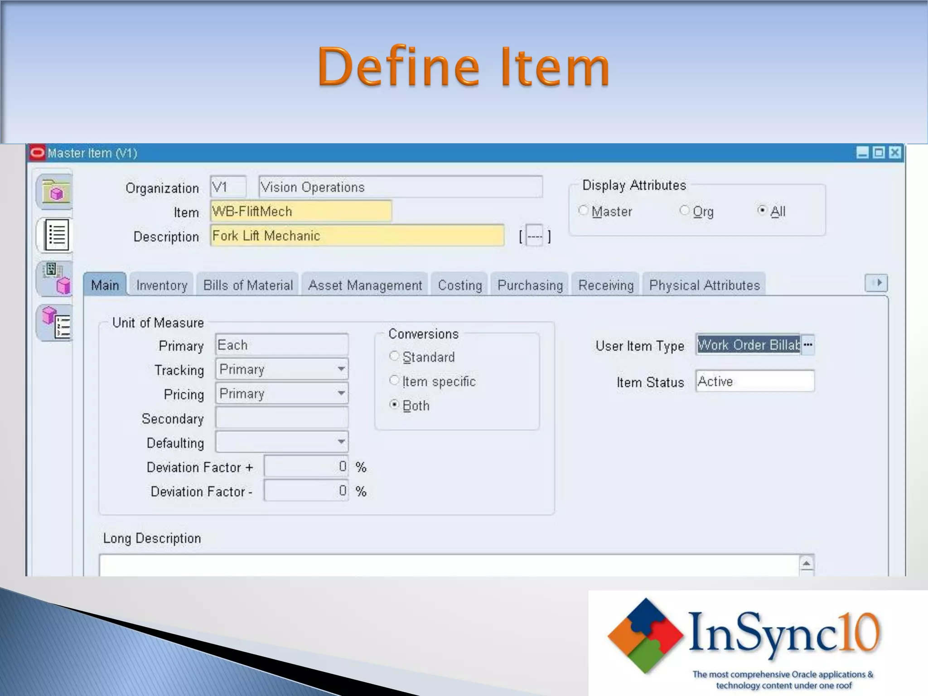Click into the Item Status field
928x696 pixels.
[x=754, y=382]
